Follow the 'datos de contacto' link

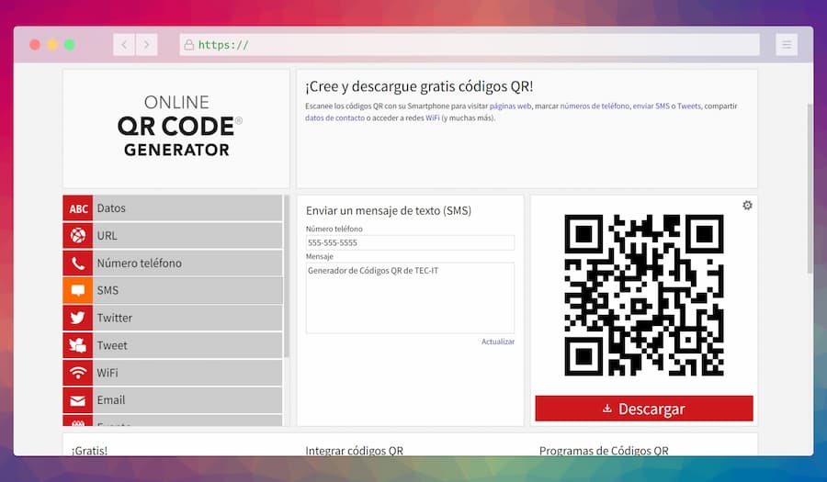coord(334,118)
